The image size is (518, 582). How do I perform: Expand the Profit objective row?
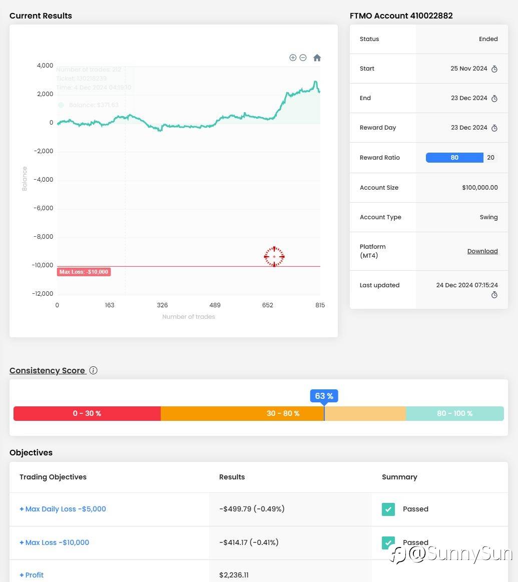coord(32,575)
